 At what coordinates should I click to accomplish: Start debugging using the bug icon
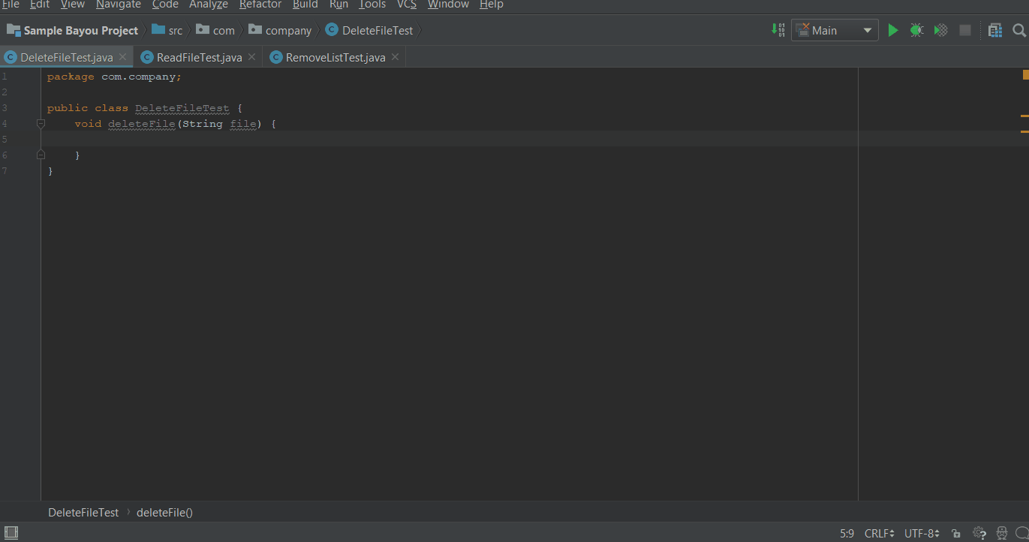click(x=916, y=30)
